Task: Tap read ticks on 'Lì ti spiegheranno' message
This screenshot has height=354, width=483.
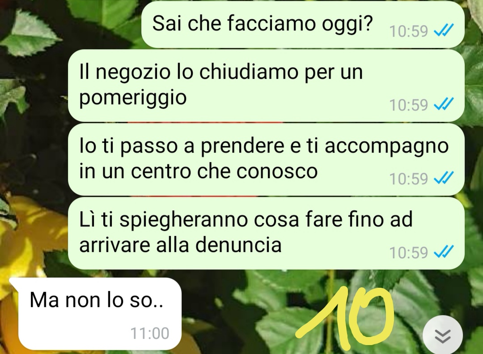Action: [x=444, y=252]
